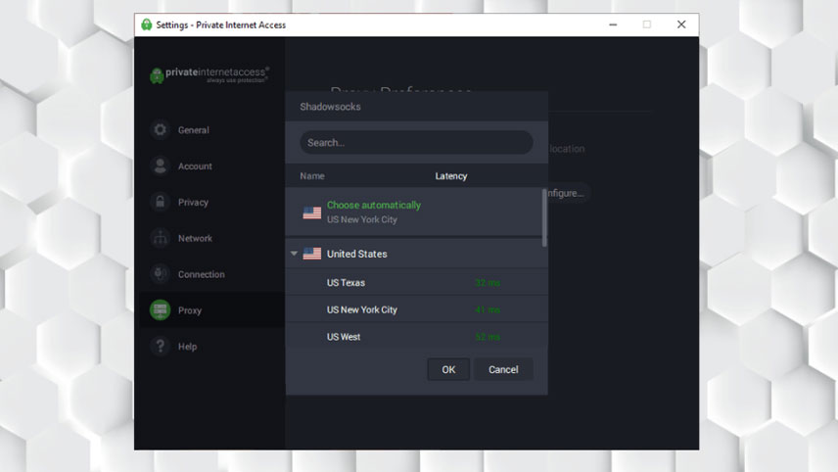The height and width of the screenshot is (472, 838).
Task: Click the United States group label
Action: point(357,254)
